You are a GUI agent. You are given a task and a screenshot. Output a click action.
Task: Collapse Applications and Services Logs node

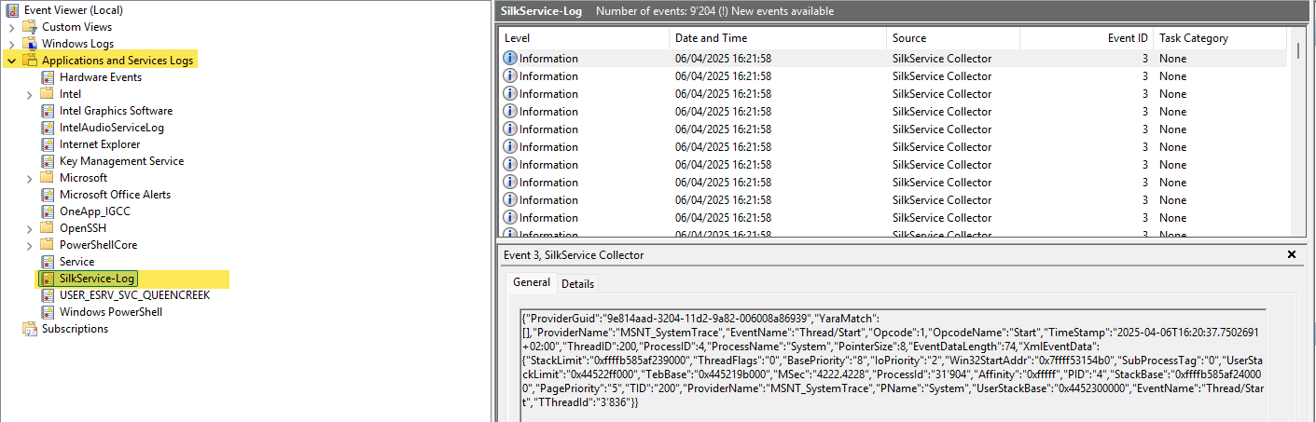(11, 61)
